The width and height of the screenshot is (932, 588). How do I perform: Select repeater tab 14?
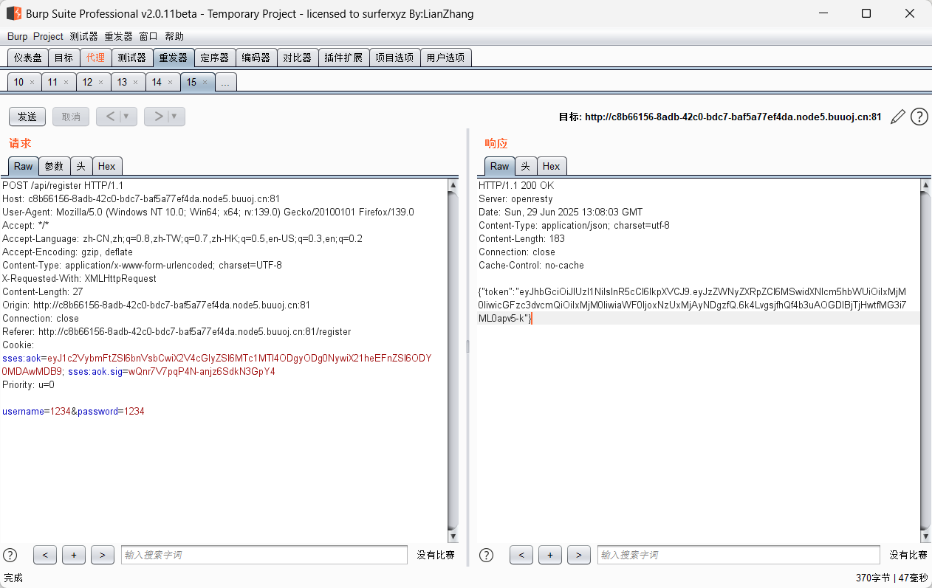157,82
